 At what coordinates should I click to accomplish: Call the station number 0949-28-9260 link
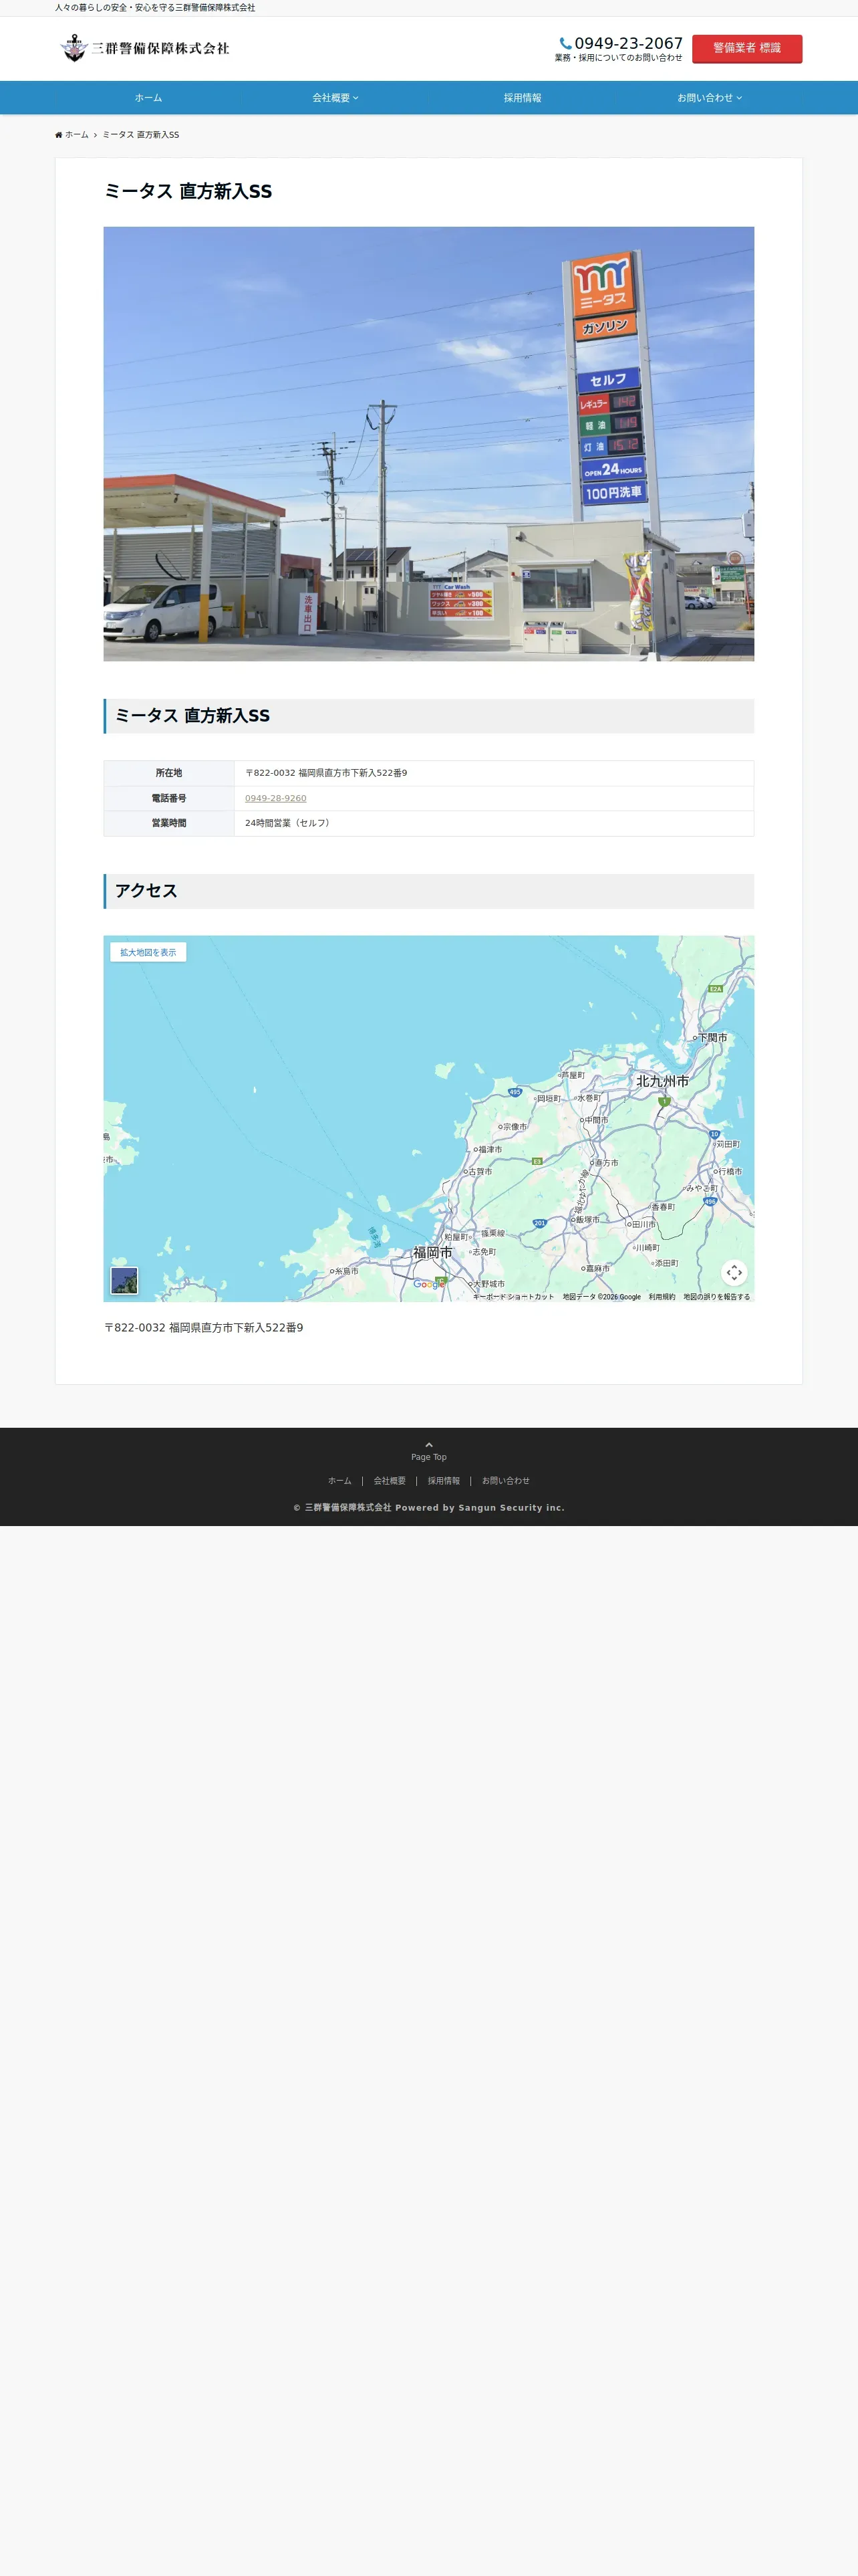(276, 798)
